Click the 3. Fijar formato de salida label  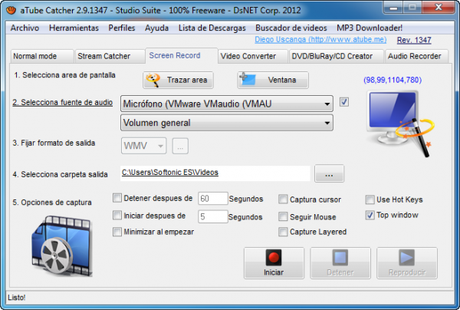point(54,143)
